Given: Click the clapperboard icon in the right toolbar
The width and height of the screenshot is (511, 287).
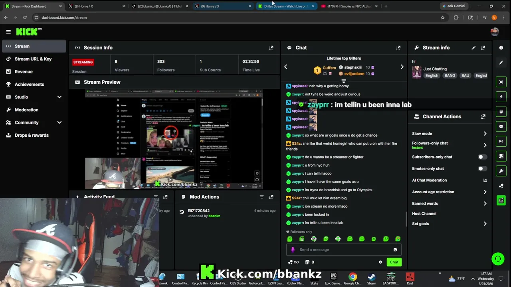Looking at the screenshot, I should (501, 201).
